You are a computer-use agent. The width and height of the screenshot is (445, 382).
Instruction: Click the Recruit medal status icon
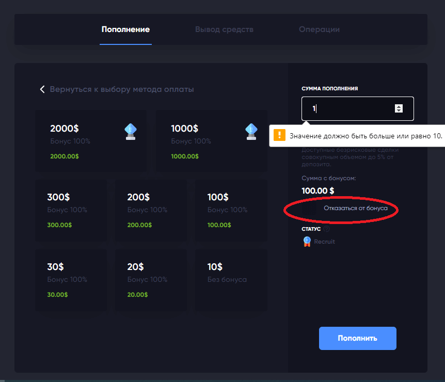pos(307,241)
